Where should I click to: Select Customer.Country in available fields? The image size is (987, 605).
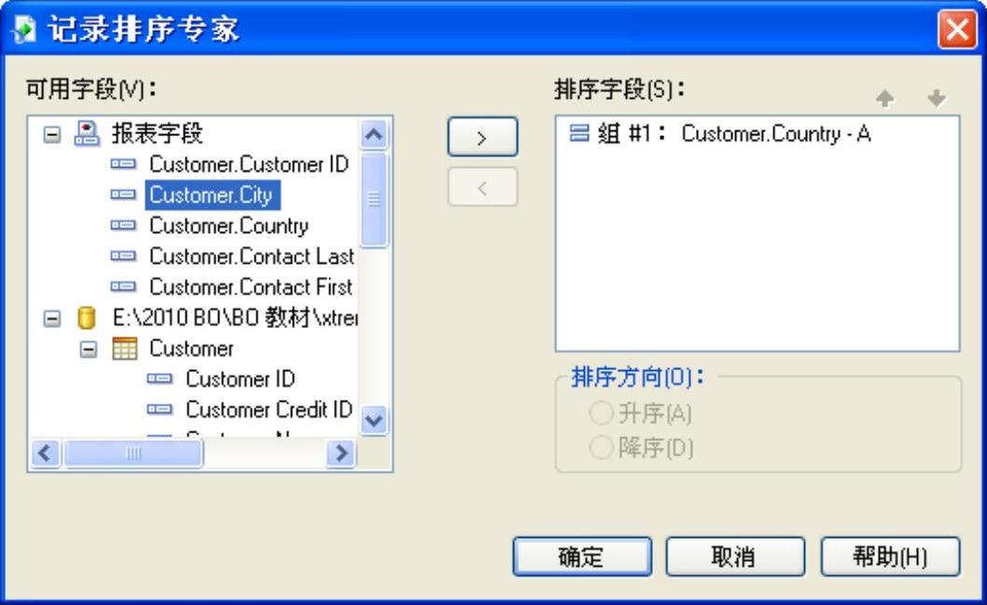pos(229,226)
